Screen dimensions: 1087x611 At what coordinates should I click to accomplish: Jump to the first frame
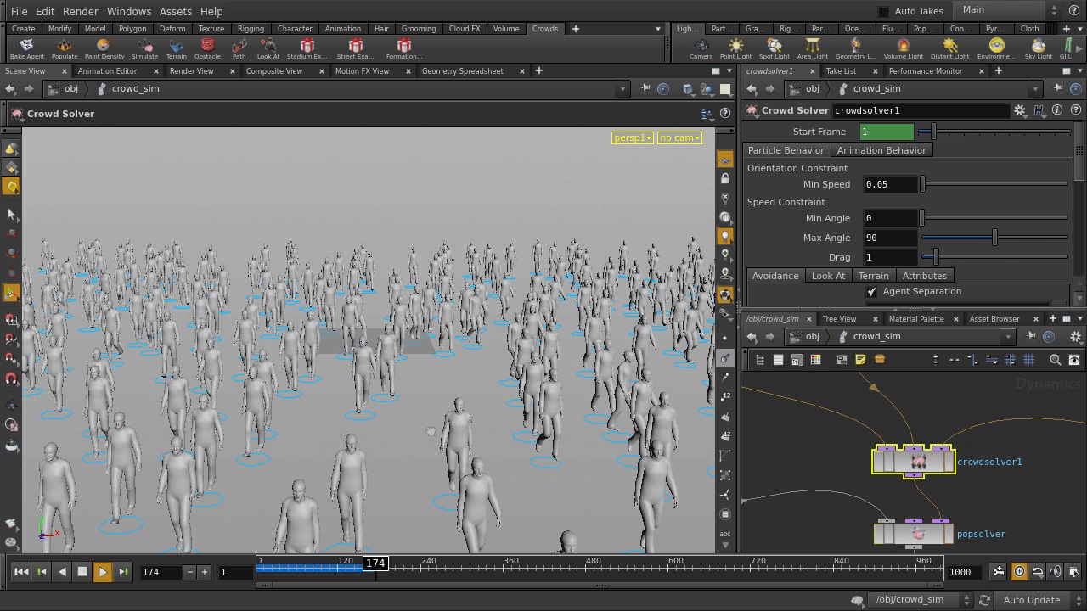(x=21, y=572)
